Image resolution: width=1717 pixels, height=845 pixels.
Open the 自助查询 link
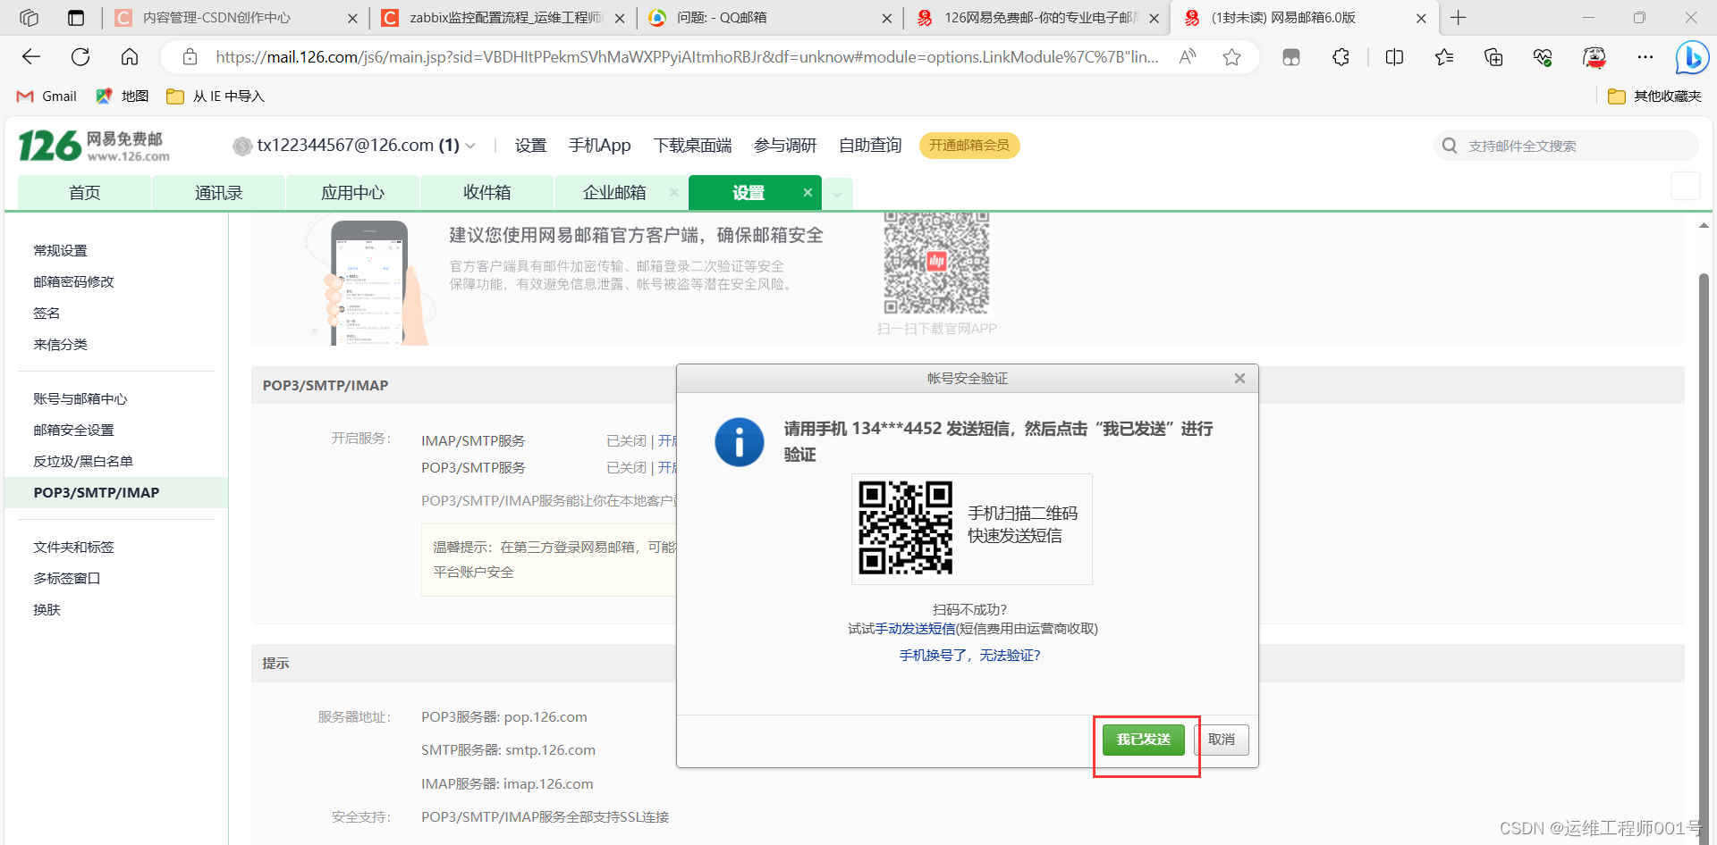[x=870, y=146]
